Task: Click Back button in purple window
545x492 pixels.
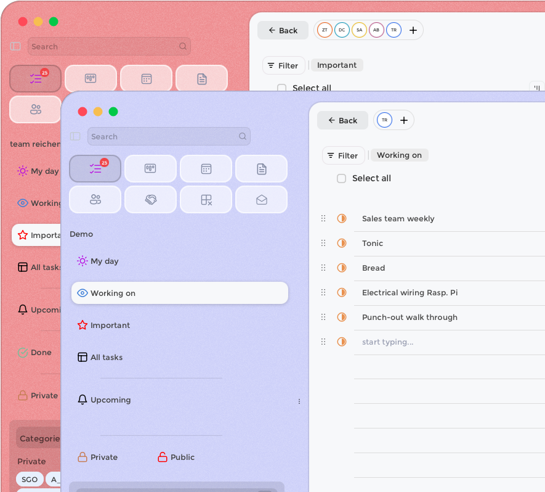Action: tap(342, 120)
